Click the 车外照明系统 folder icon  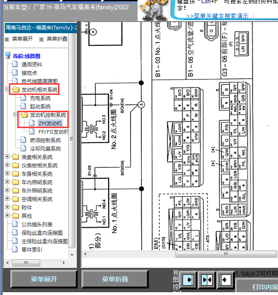(15, 191)
